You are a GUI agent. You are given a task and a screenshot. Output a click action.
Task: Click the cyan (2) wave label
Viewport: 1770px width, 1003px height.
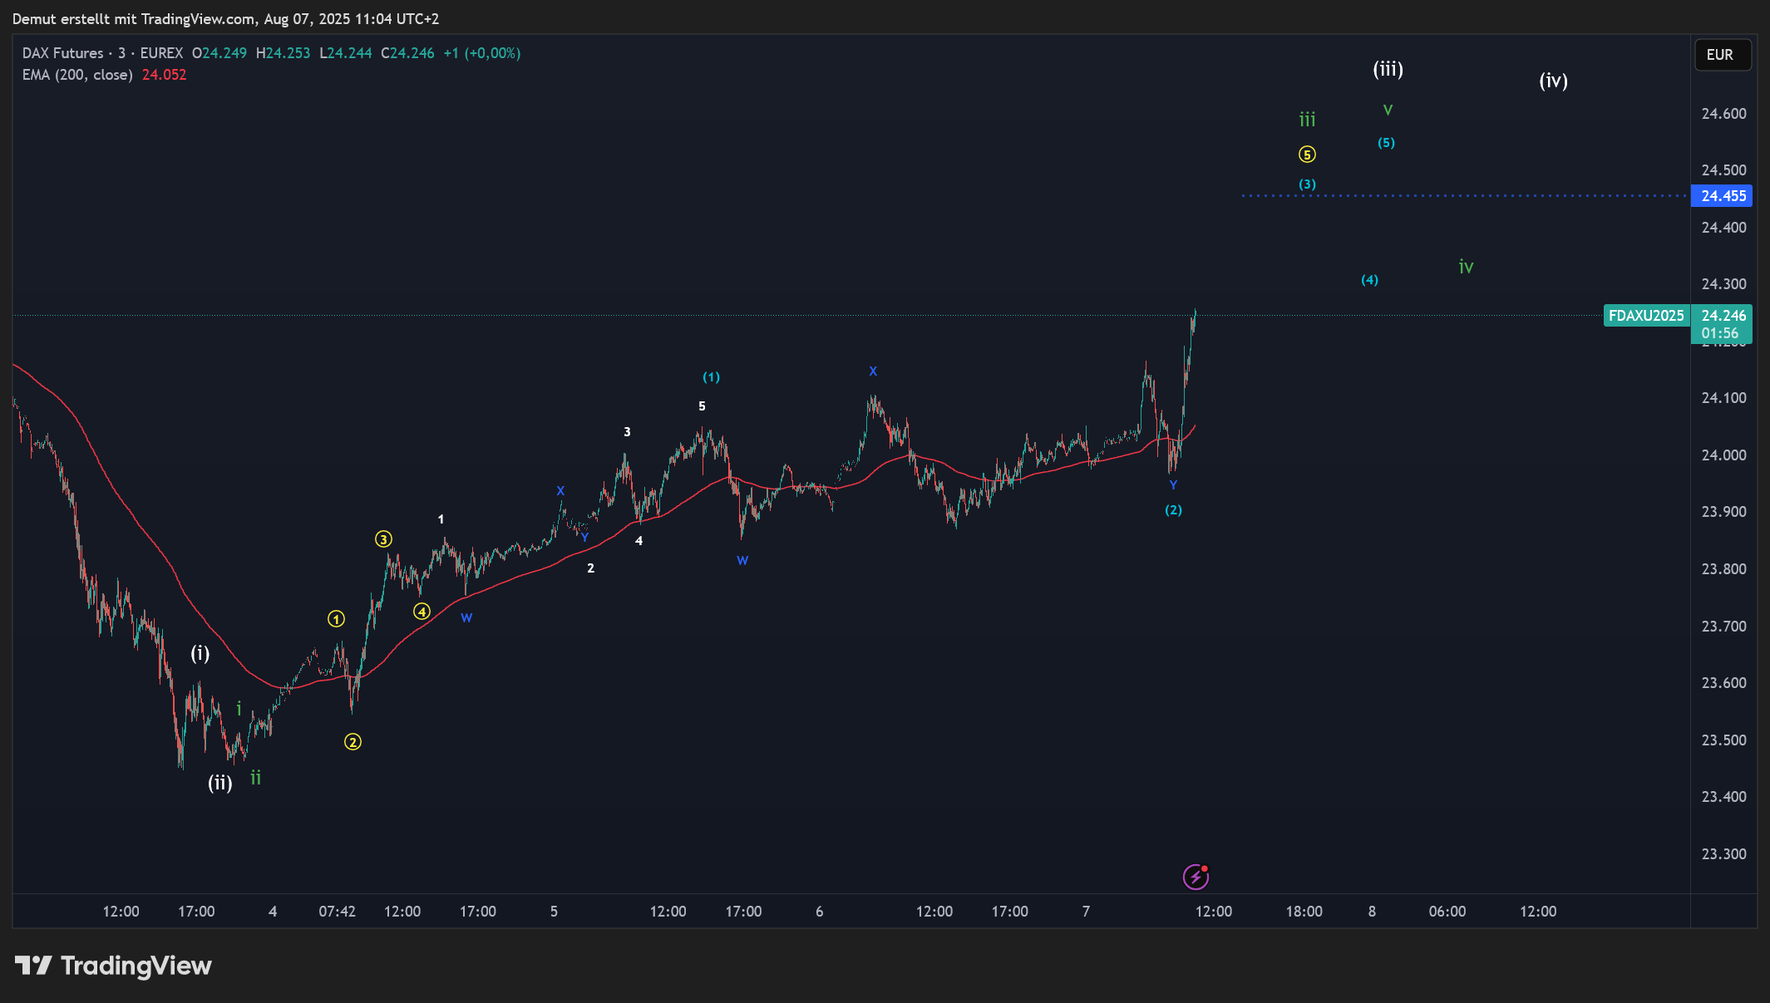(1173, 510)
